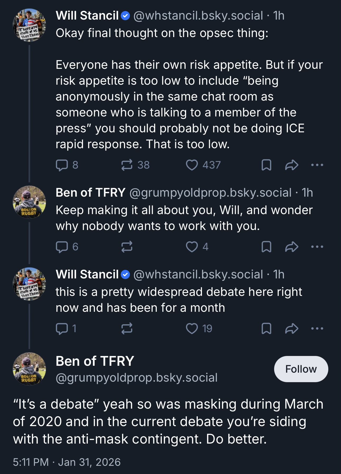Viewport: 341px width, 474px height.
Task: Follow Ben of TFRY
Action: click(x=301, y=369)
